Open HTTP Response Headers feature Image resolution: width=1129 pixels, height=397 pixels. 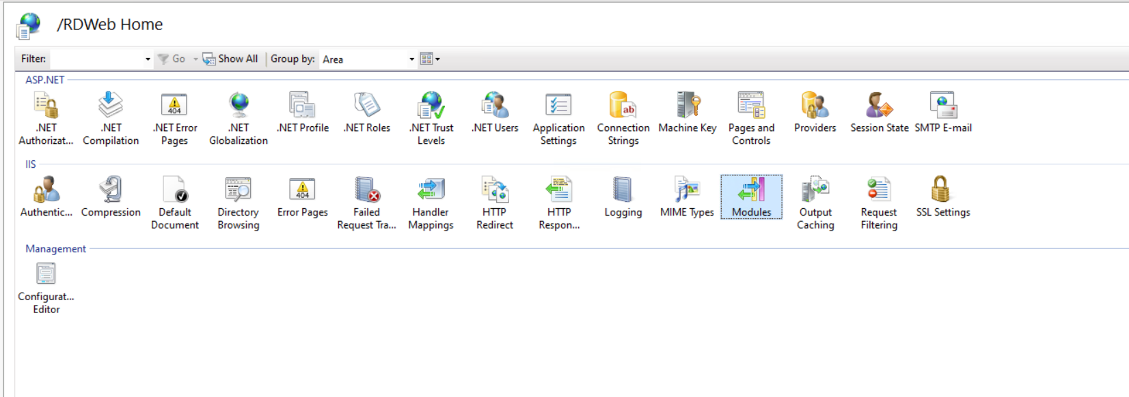[x=559, y=203]
